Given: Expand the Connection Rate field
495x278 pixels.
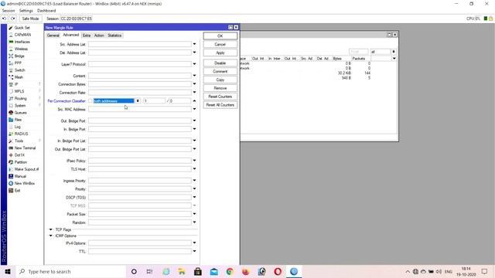Looking at the screenshot, I should [x=194, y=93].
